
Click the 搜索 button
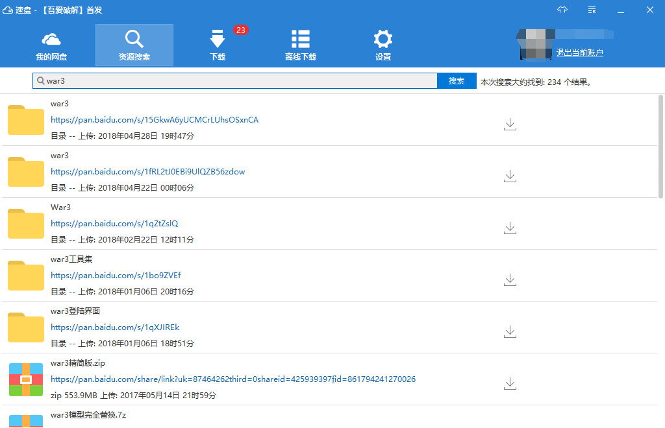click(457, 81)
